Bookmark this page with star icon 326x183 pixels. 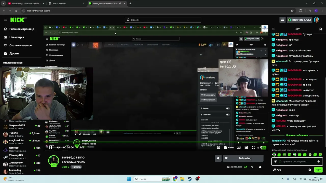click(x=292, y=11)
